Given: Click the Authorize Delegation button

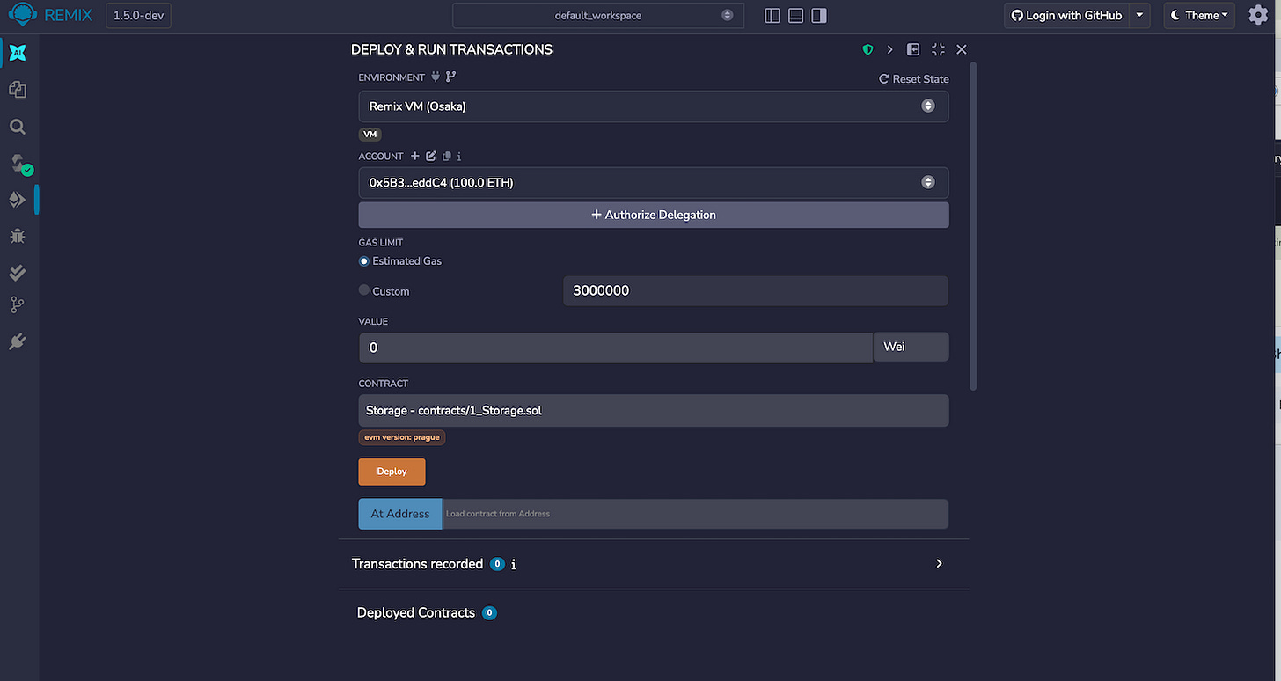Looking at the screenshot, I should click(654, 215).
